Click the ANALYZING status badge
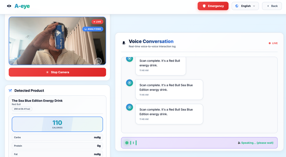The height and width of the screenshot is (157, 286). 93,29
